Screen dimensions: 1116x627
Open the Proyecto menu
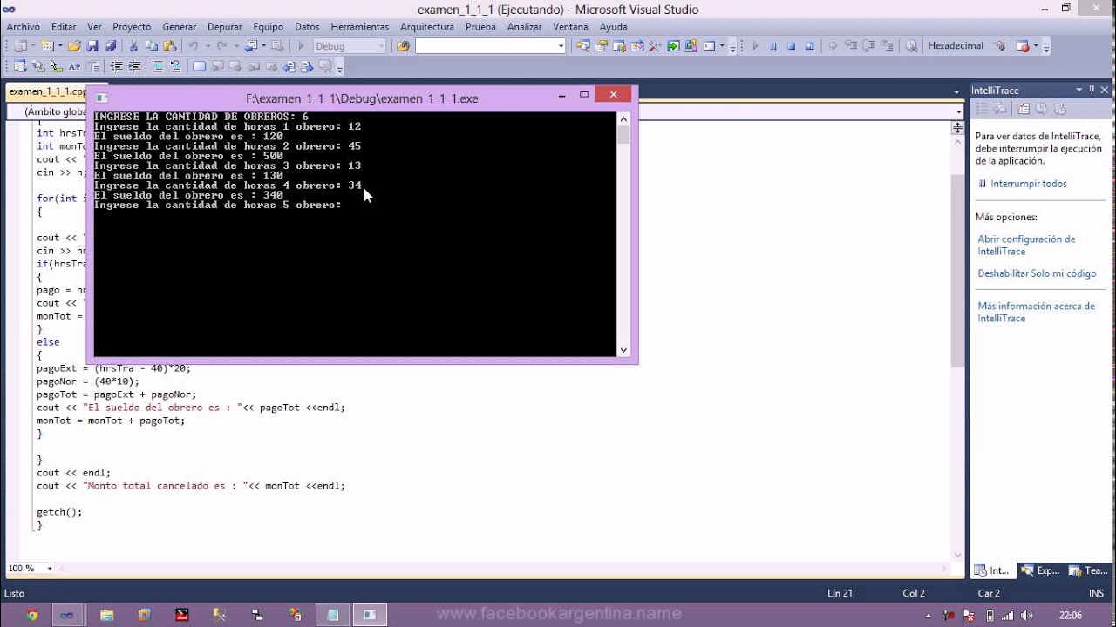132,27
